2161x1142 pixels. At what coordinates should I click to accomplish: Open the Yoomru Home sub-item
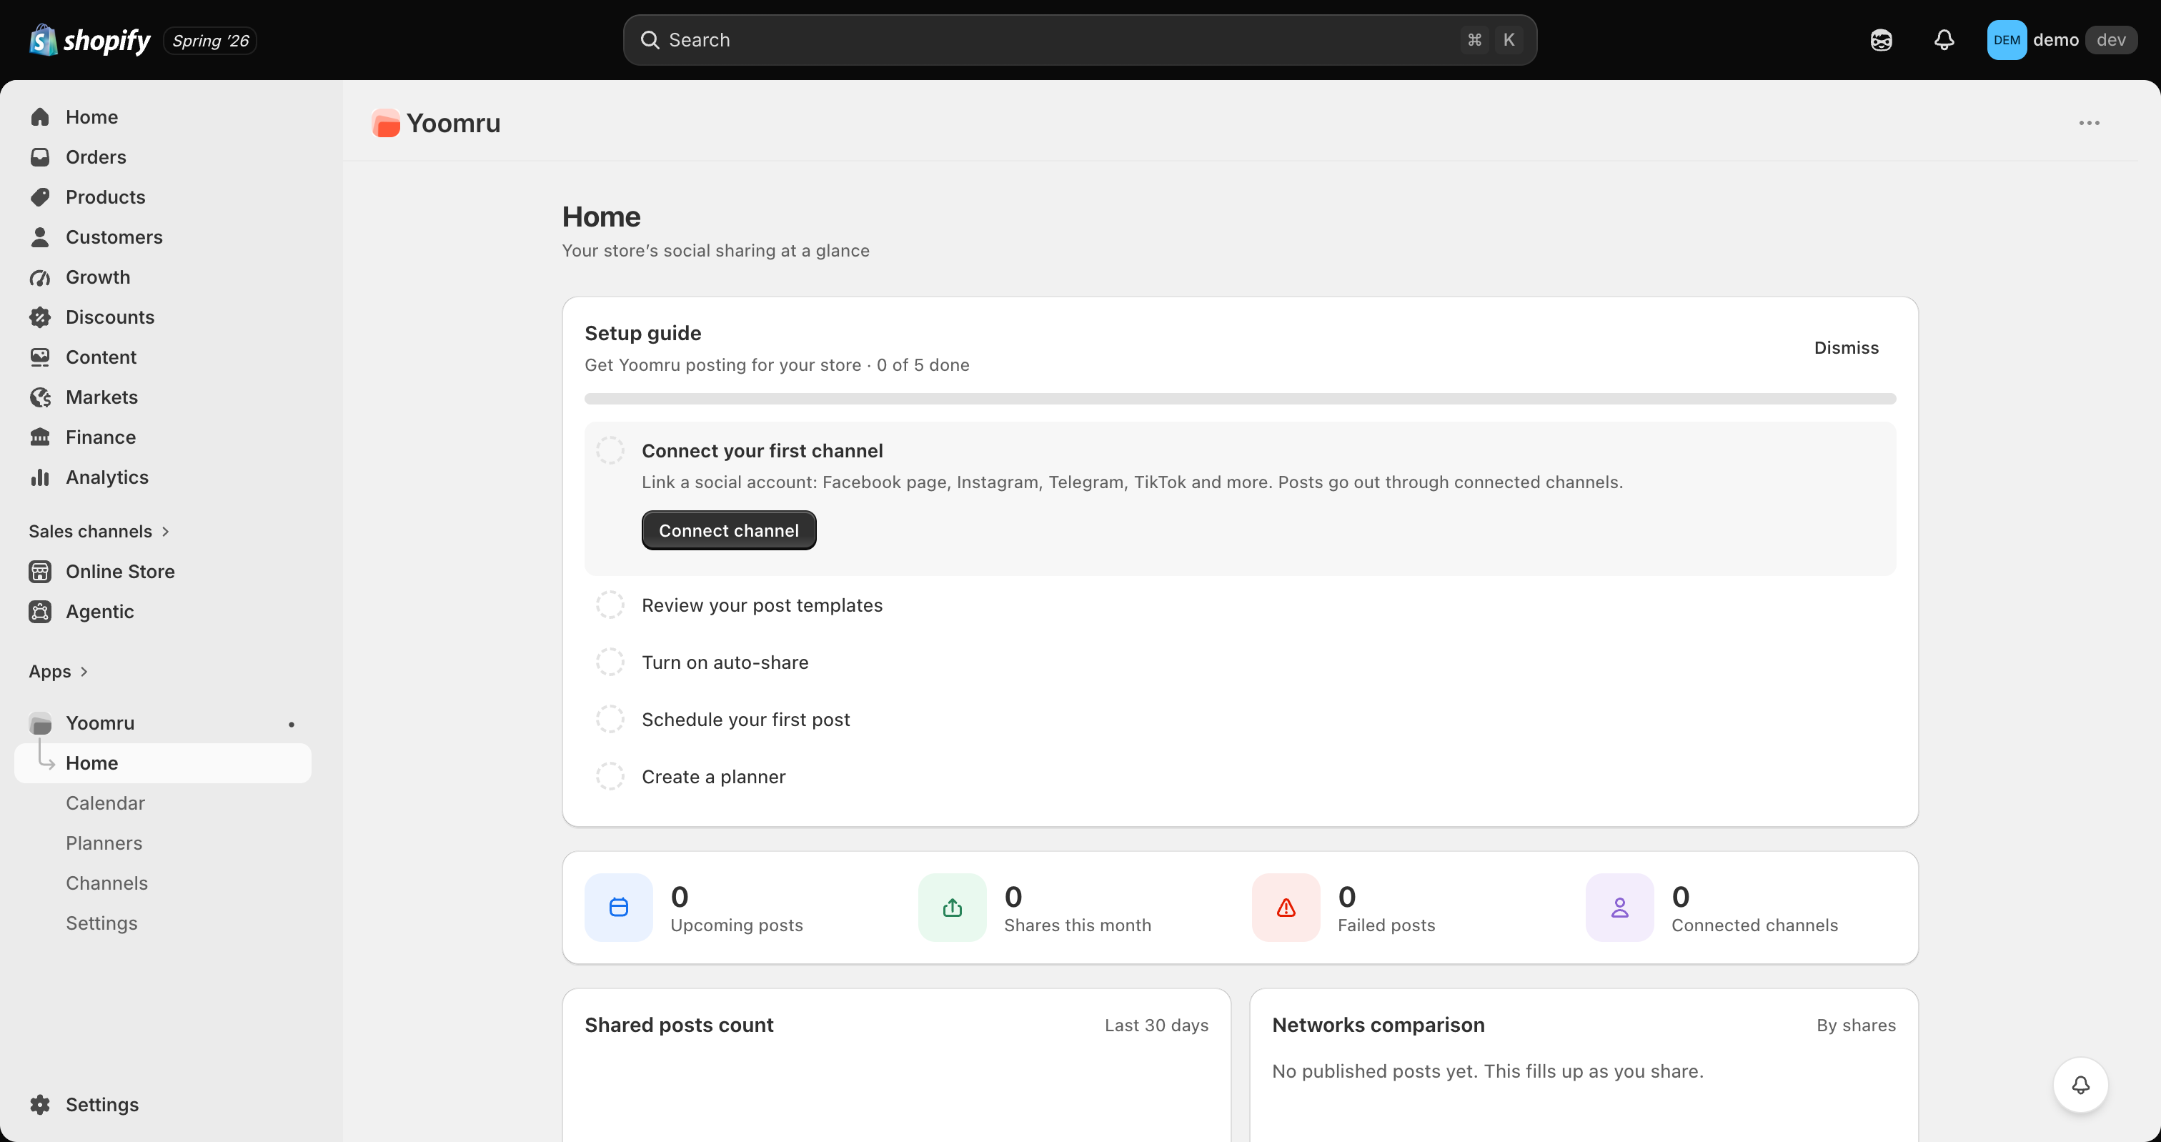coord(163,763)
